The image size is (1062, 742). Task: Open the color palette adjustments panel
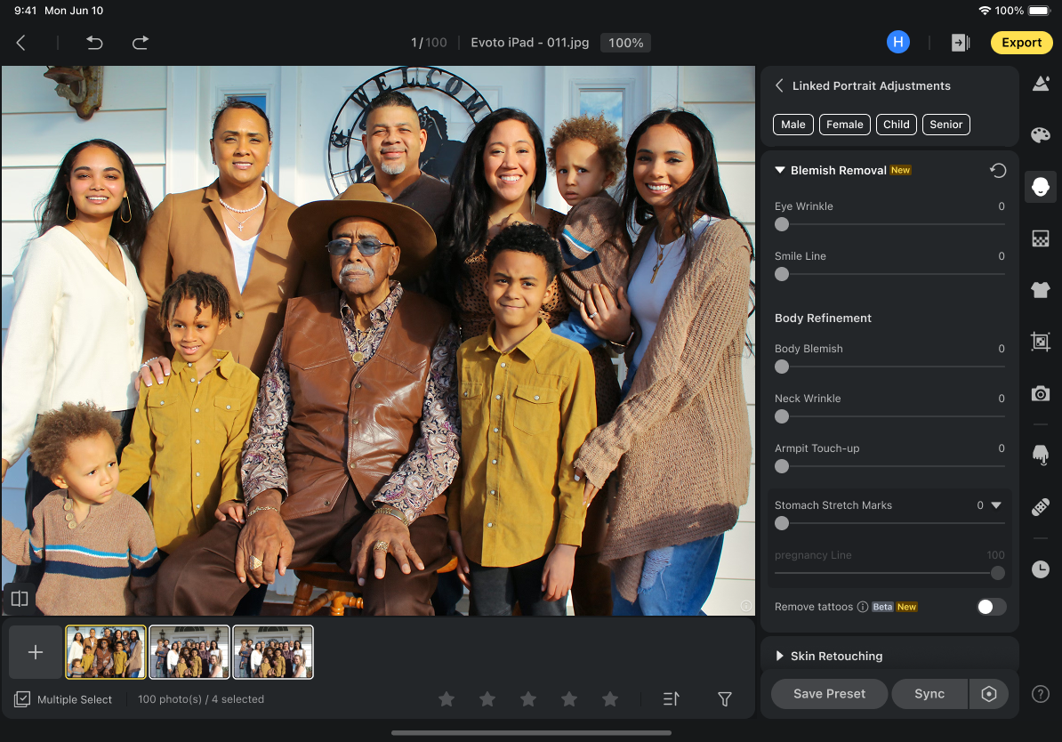click(1040, 135)
